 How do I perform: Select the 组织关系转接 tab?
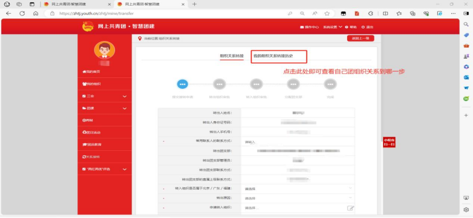click(232, 56)
